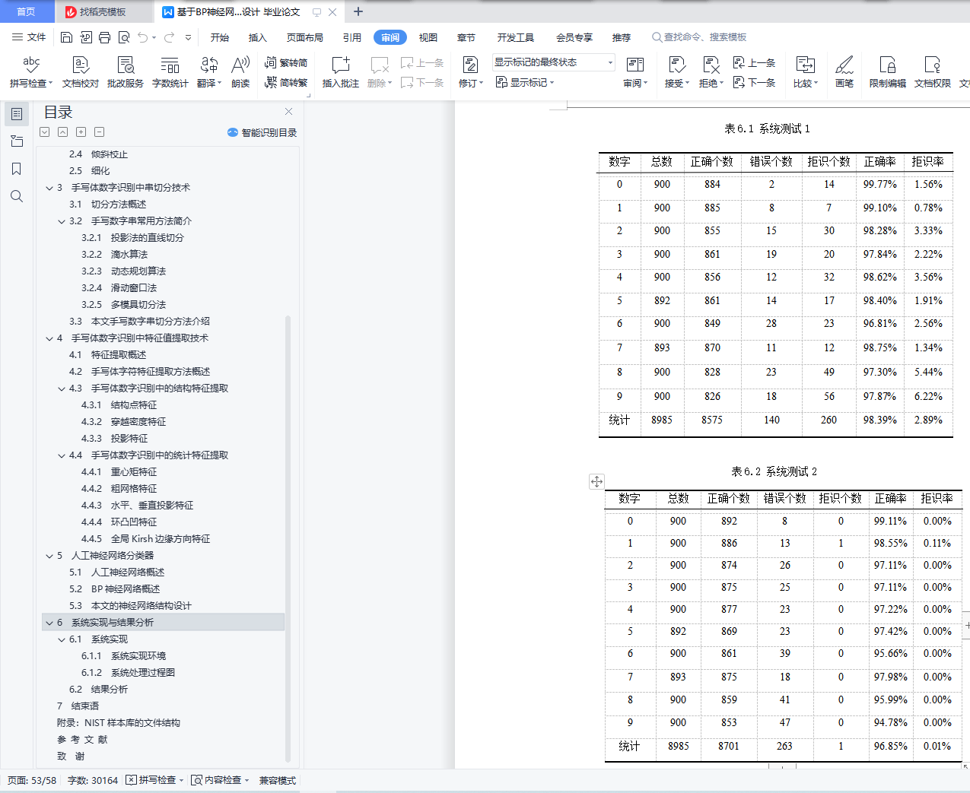Open 文档权限 document permissions

point(933,72)
